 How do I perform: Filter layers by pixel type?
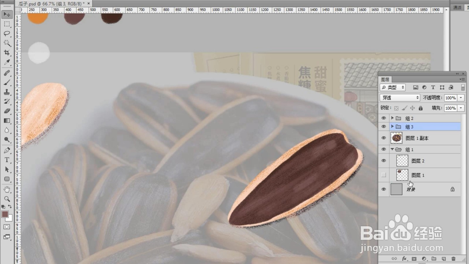tap(416, 87)
